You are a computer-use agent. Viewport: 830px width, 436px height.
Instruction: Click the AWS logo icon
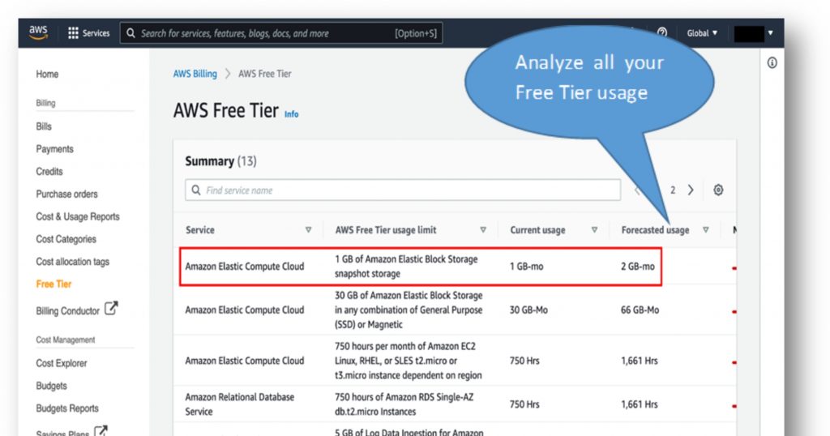click(x=38, y=32)
